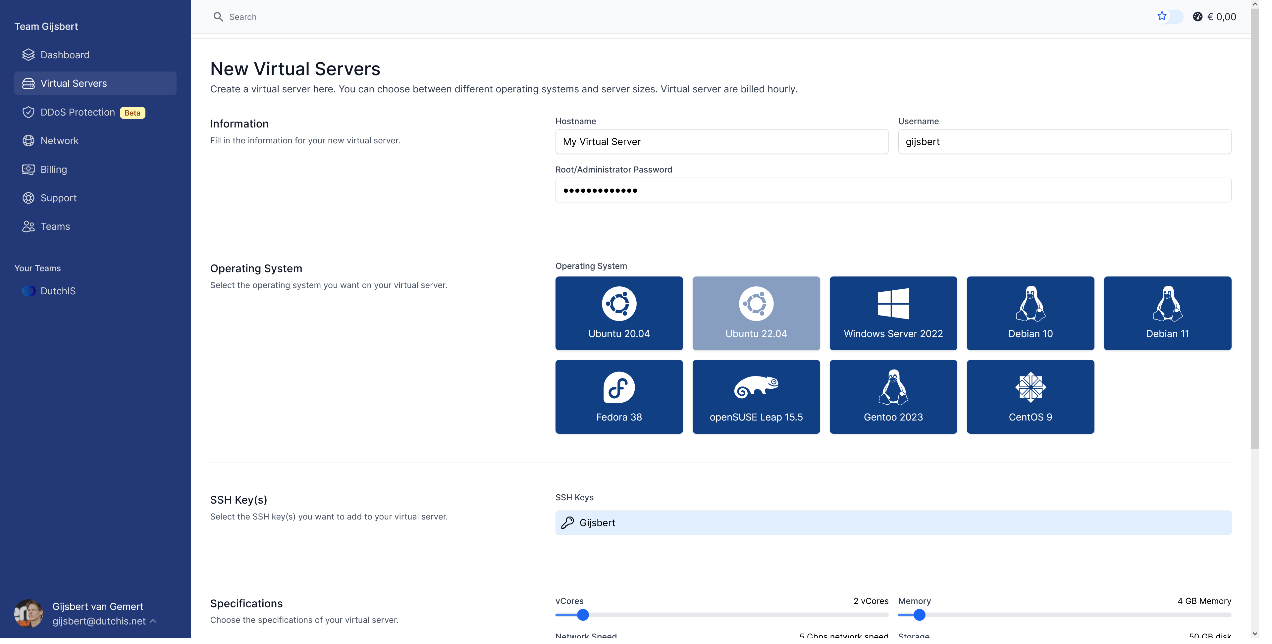Click the Billing banknote icon

[28, 171]
